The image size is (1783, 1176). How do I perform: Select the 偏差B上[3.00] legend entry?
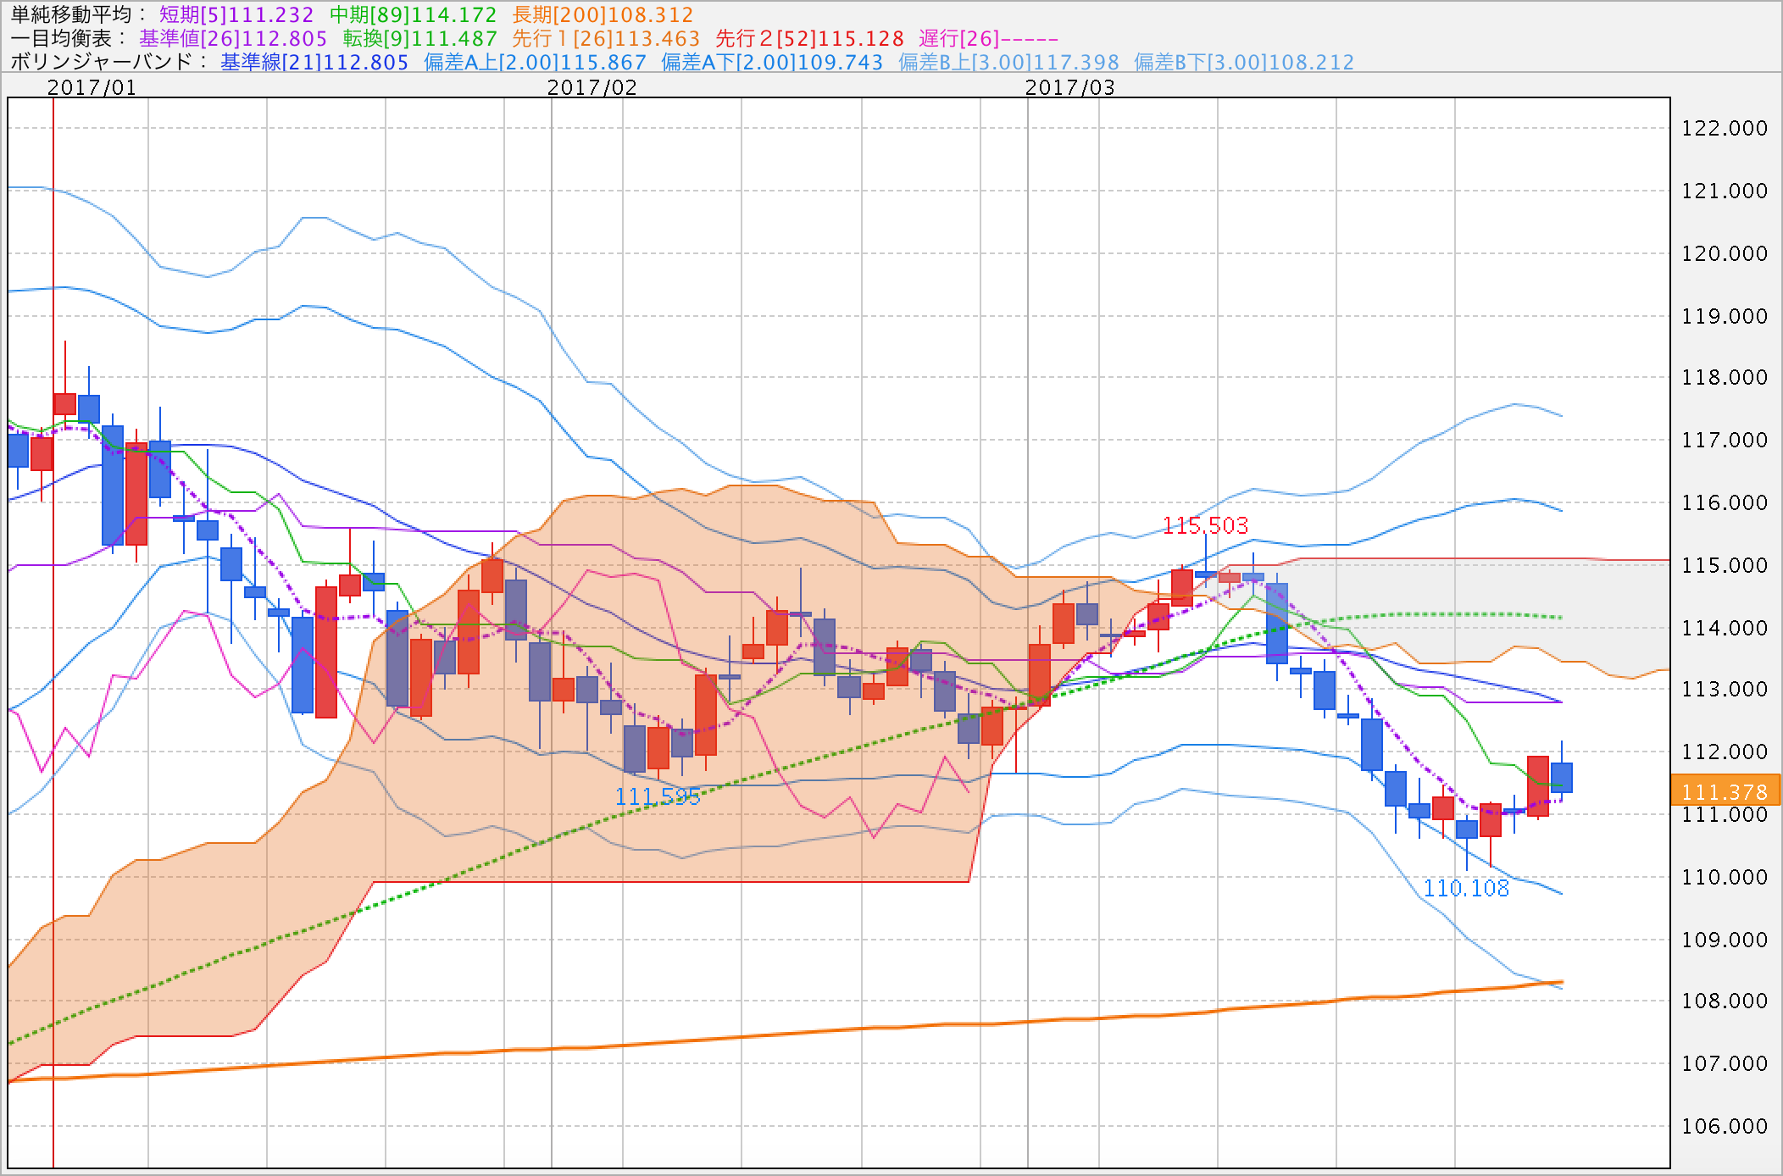tap(1008, 63)
